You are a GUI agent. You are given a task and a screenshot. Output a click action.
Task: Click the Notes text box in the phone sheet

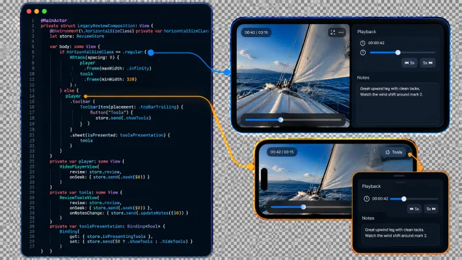[x=400, y=235]
